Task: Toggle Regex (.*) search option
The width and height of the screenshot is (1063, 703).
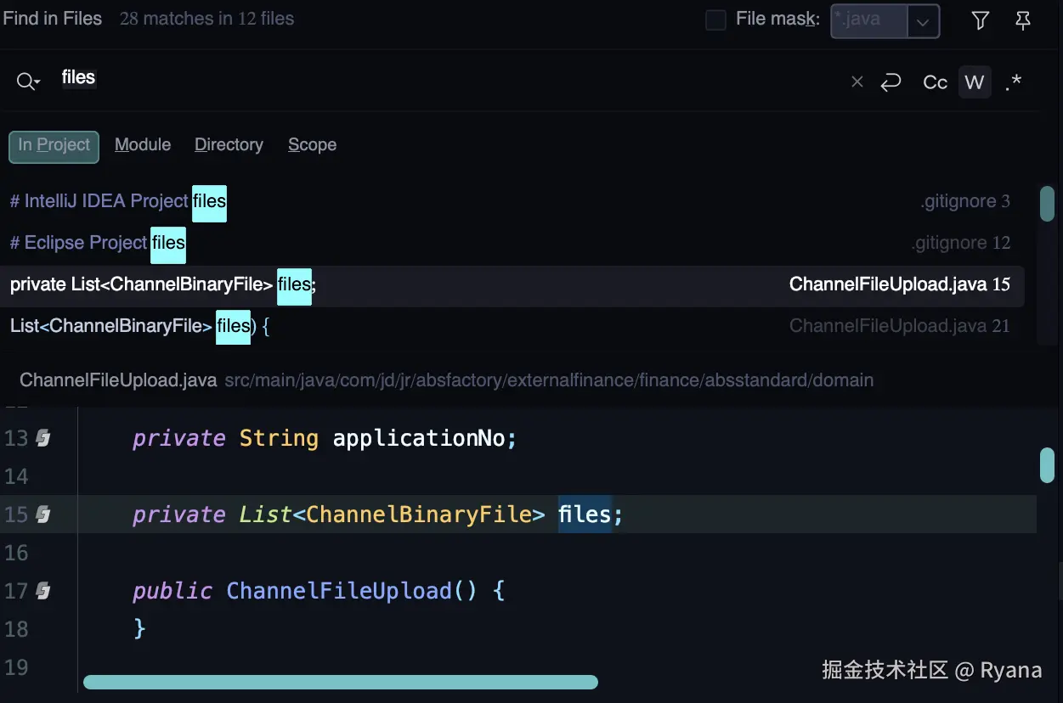Action: click(1013, 82)
